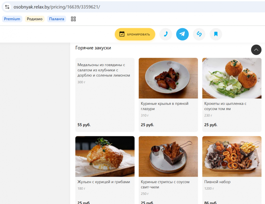
Task: Click the scroll-to-top arrow button
Action: [x=256, y=50]
